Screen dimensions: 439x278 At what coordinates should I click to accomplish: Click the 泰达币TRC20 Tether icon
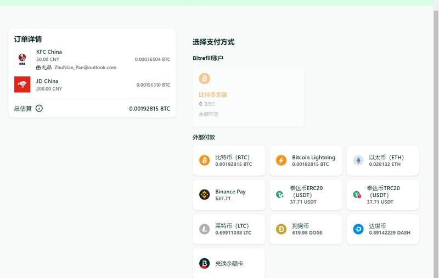pos(357,194)
